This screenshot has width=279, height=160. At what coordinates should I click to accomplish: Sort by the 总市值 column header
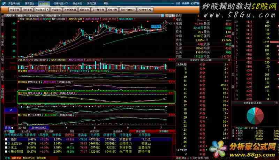(95, 135)
